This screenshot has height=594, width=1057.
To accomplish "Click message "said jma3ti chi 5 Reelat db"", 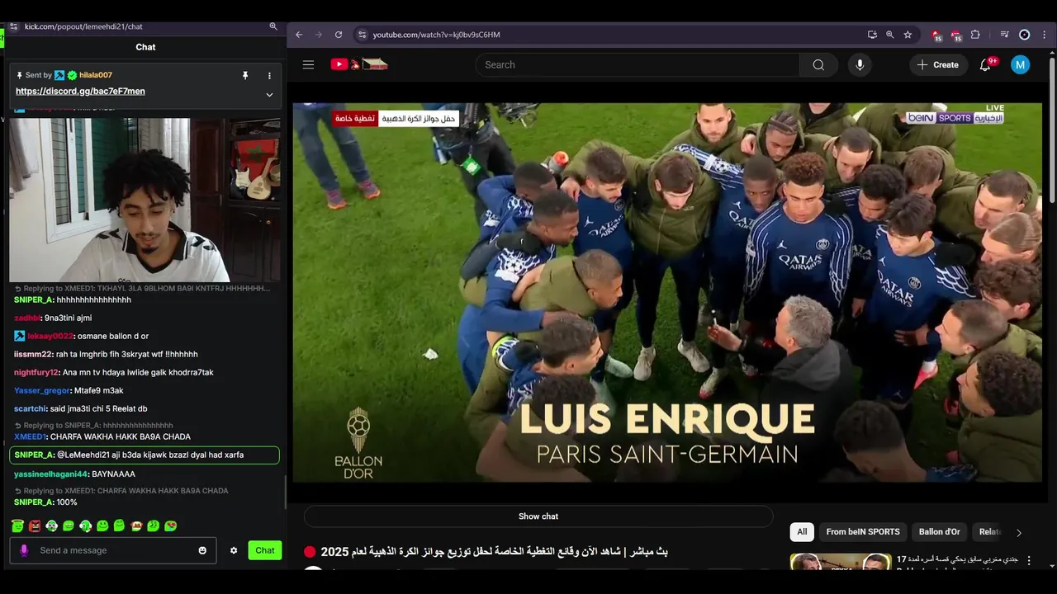I will (x=99, y=408).
